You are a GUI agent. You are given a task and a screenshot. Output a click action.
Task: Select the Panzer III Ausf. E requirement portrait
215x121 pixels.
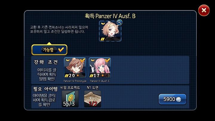(x=100, y=68)
